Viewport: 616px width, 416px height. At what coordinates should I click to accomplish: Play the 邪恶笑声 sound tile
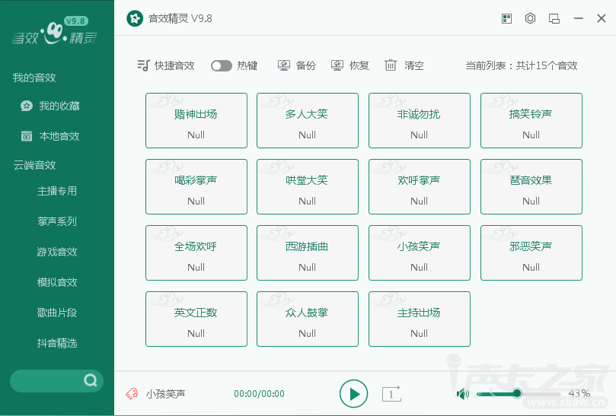tap(531, 252)
